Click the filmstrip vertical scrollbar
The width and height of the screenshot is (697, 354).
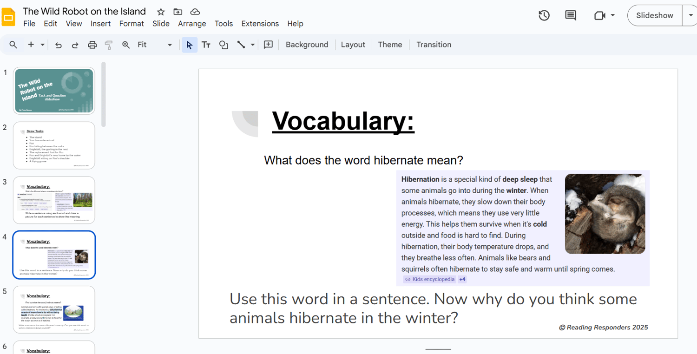(x=103, y=94)
